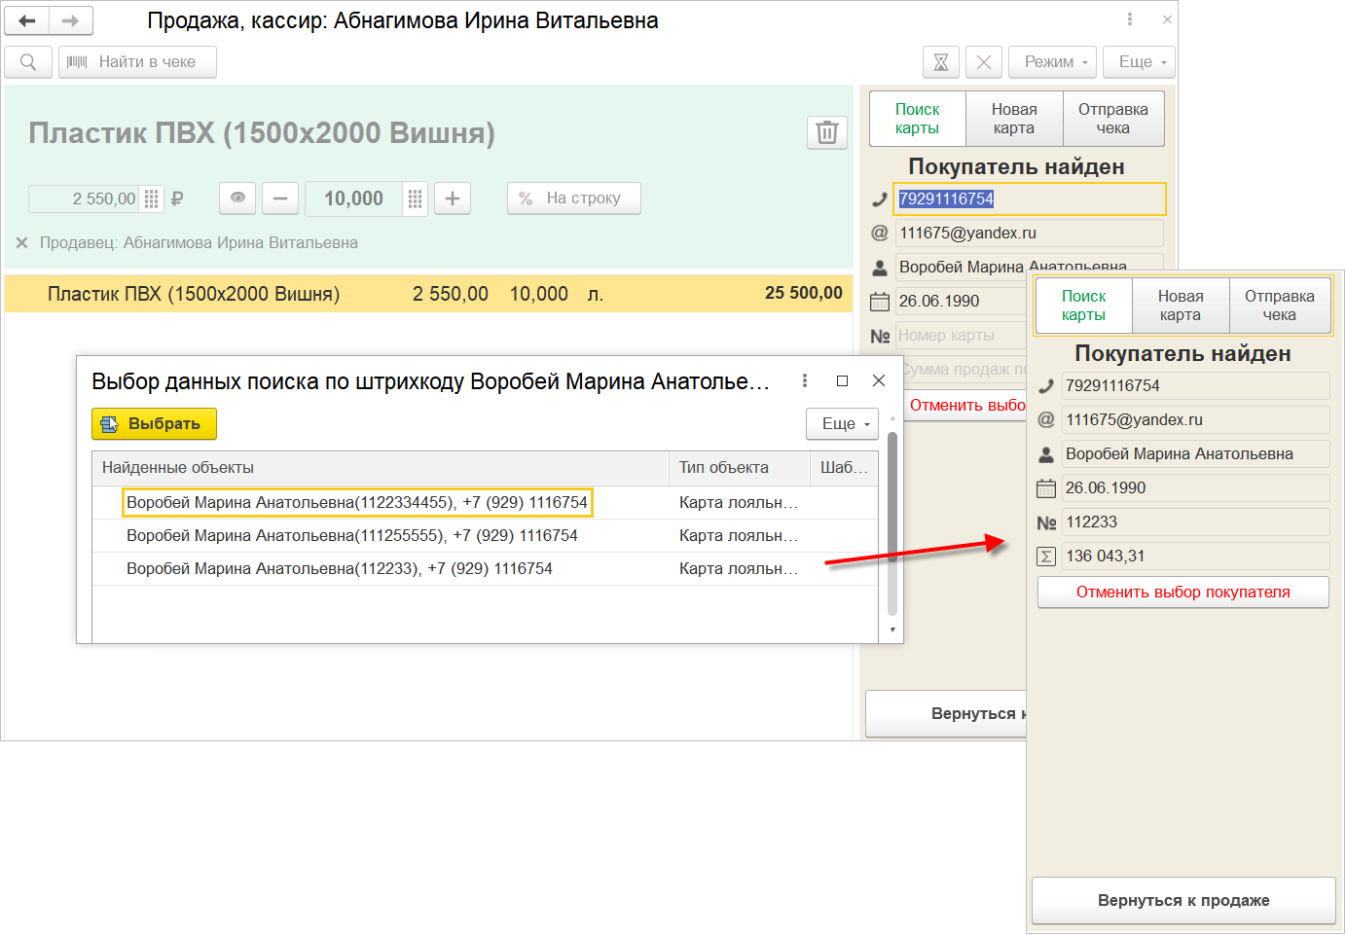Open the Режим dropdown menu
Screen dimensions: 1346x936
[x=1053, y=62]
